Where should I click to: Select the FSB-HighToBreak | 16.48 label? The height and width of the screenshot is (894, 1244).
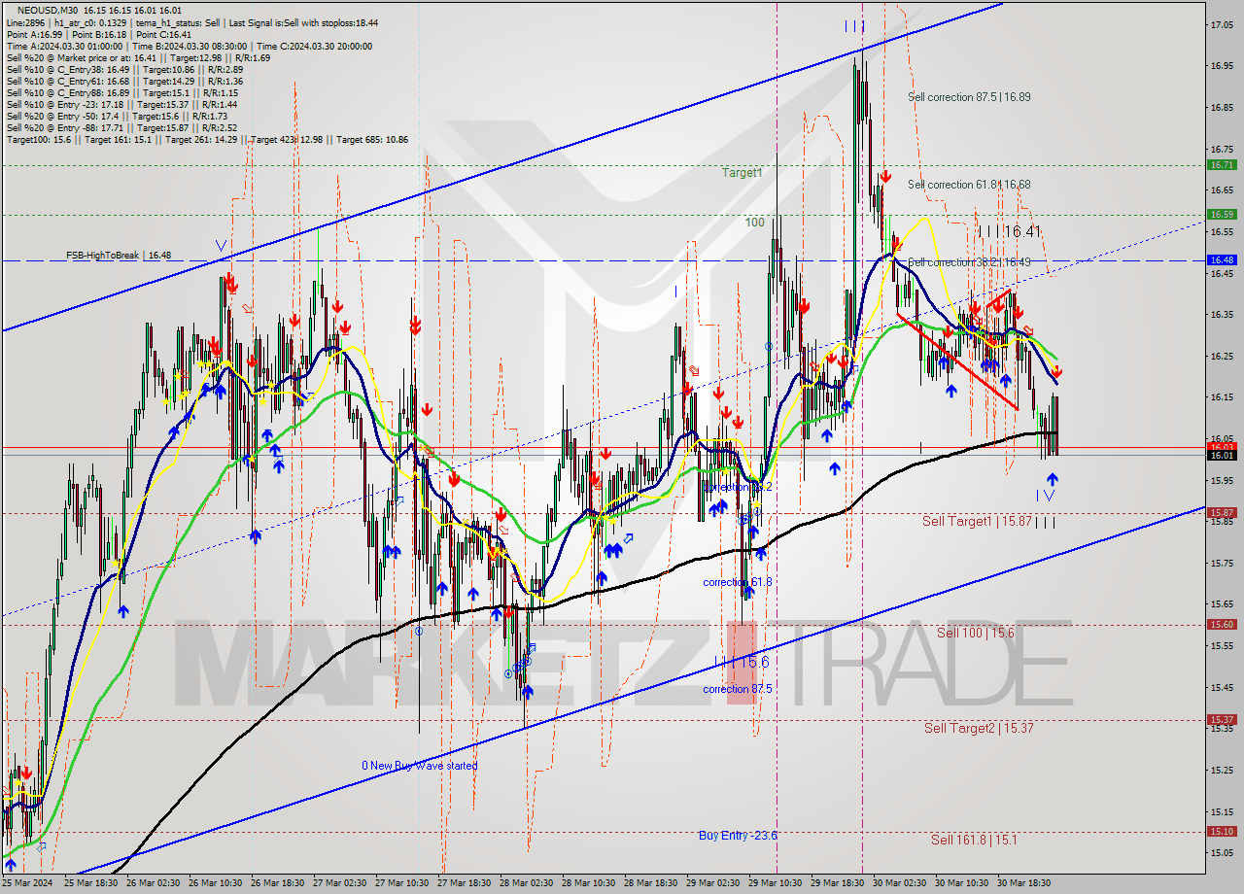tap(119, 255)
